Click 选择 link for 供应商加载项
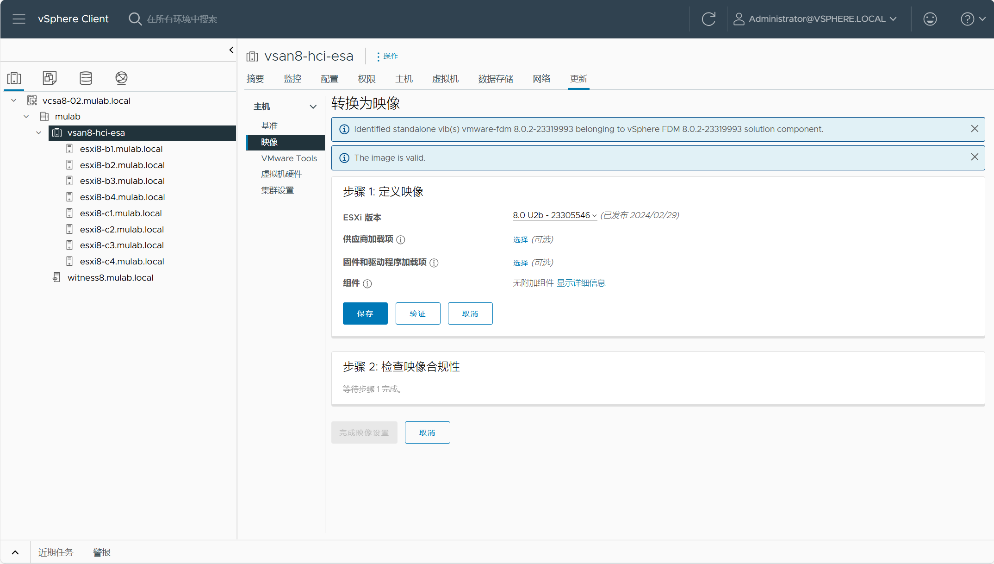Screen dimensions: 994x564 tap(520, 240)
